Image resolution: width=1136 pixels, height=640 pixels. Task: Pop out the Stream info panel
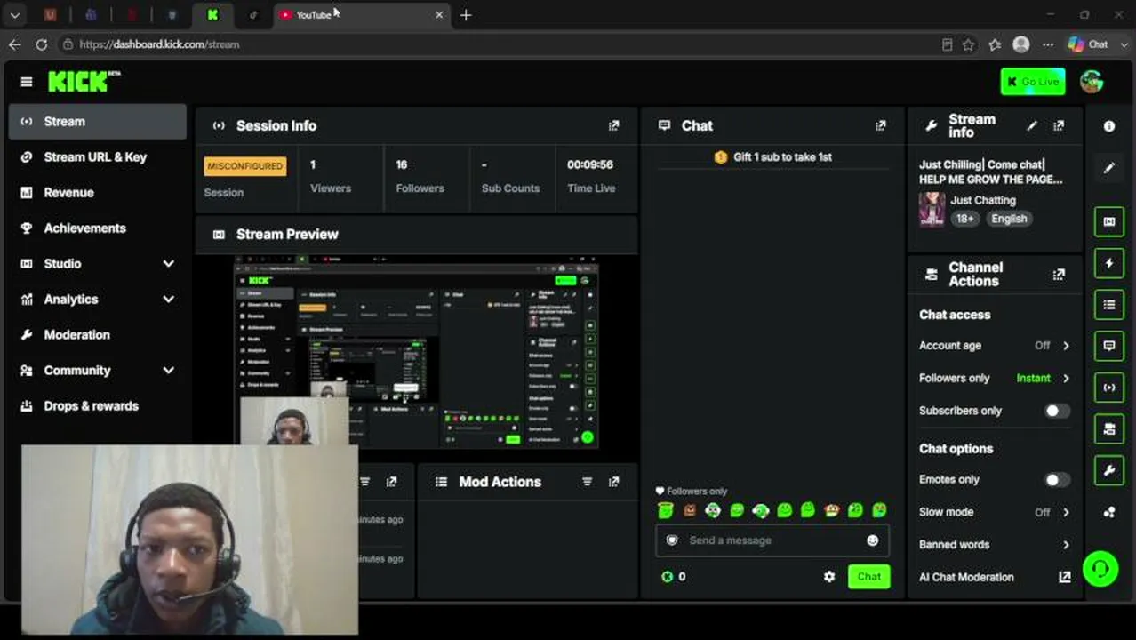tap(1058, 126)
